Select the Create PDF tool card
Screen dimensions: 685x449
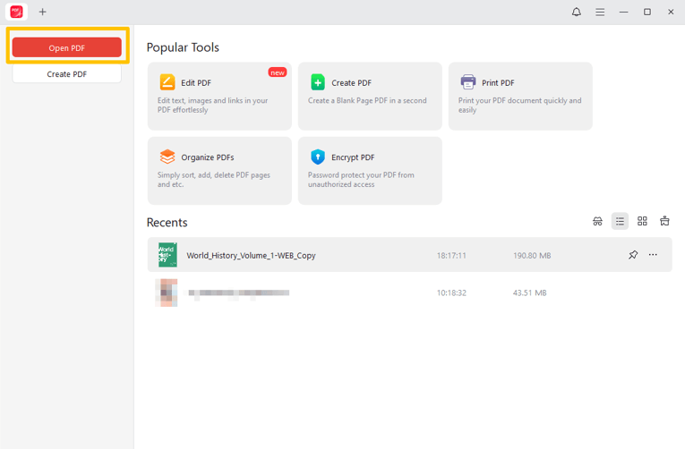click(x=370, y=96)
